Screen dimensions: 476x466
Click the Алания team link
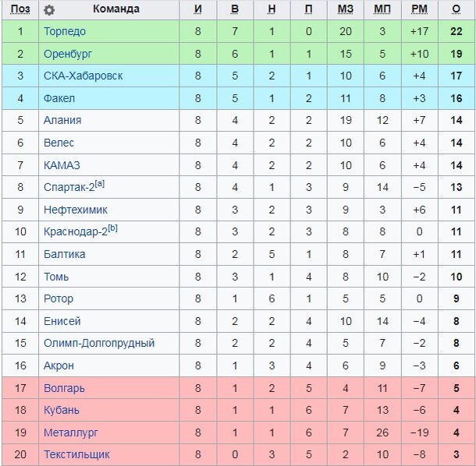[63, 120]
